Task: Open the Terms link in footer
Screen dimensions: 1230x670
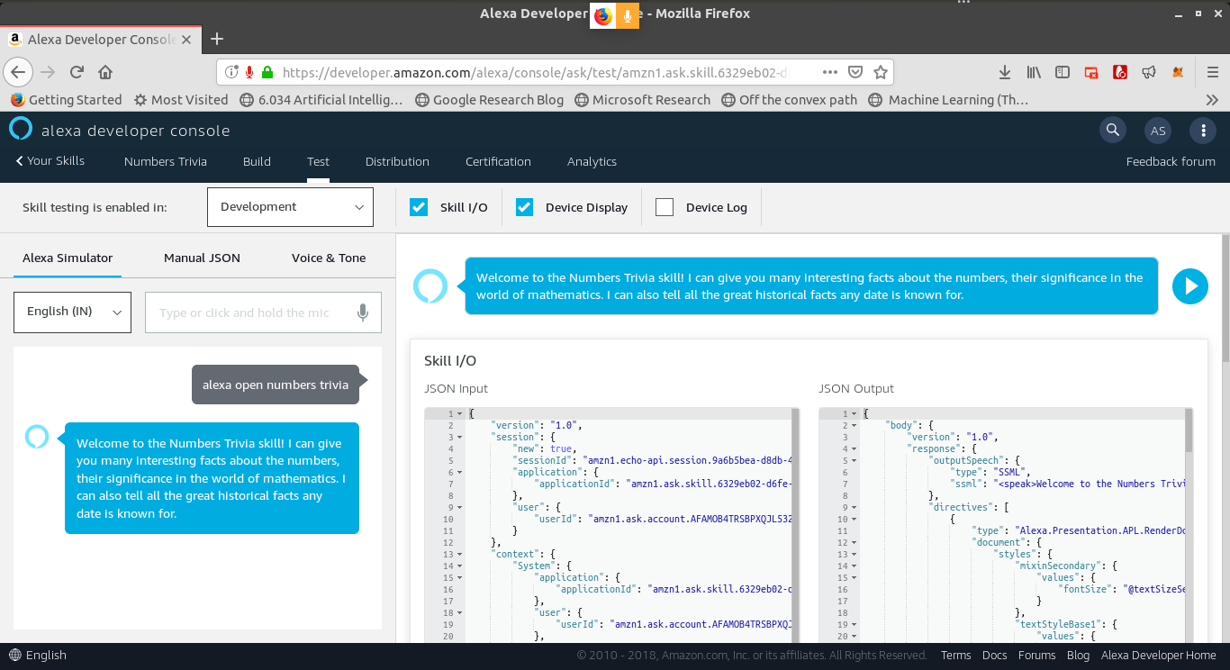Action: pyautogui.click(x=955, y=655)
